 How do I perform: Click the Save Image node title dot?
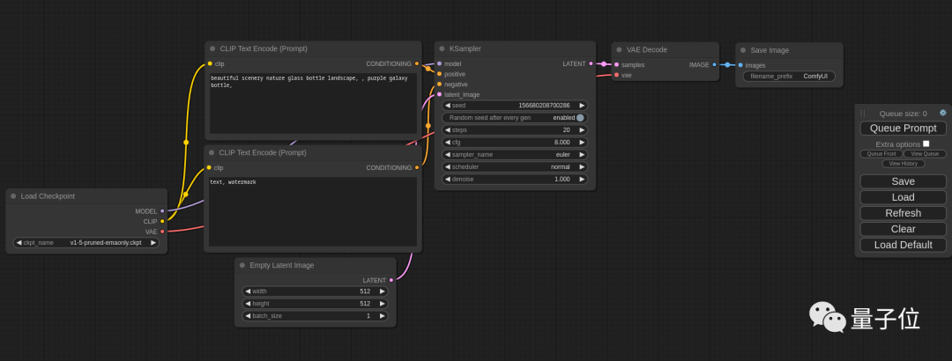tap(743, 50)
